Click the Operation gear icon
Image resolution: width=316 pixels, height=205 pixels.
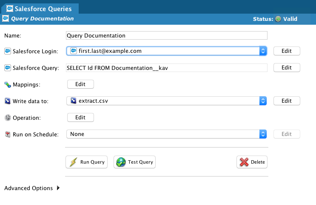click(8, 118)
